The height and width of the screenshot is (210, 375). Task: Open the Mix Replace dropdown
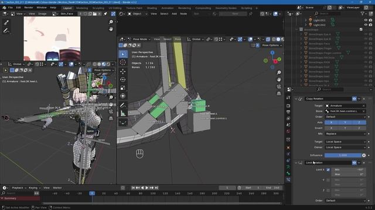click(345, 134)
